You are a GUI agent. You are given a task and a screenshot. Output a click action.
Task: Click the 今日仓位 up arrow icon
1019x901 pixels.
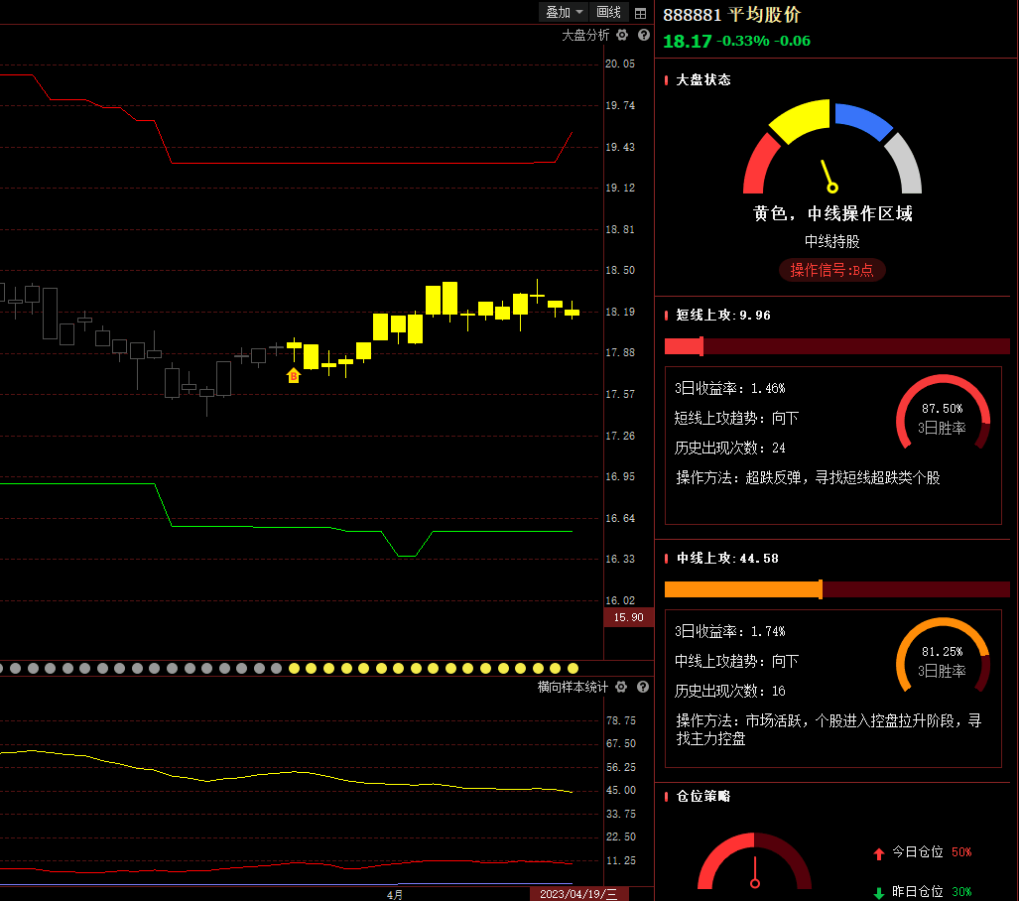(x=879, y=853)
